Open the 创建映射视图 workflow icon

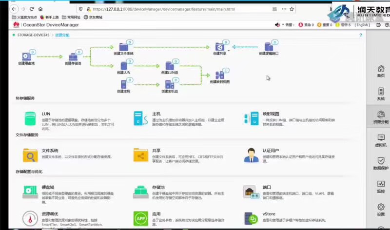point(219,75)
